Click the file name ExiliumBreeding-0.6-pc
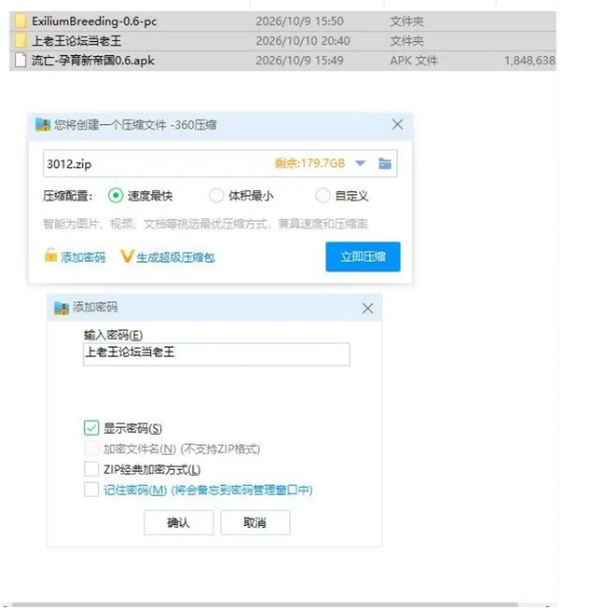The image size is (602, 608). pos(94,21)
